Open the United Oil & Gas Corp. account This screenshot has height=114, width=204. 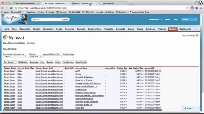coord(84,77)
